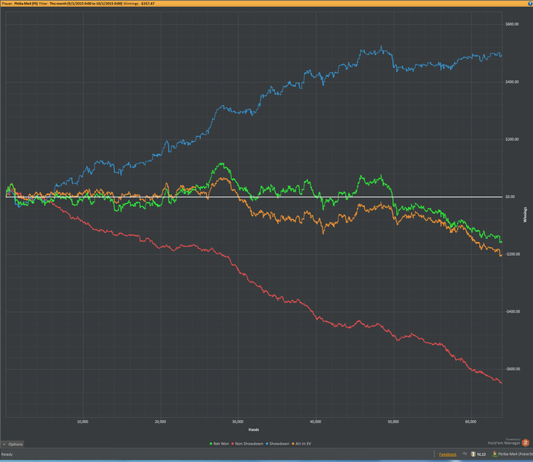Screen dimensions: 533x462
Task: Click the $400.00 axis label
Action: [512, 82]
